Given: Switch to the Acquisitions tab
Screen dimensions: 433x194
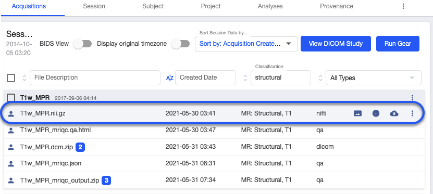Looking at the screenshot, I should point(29,6).
